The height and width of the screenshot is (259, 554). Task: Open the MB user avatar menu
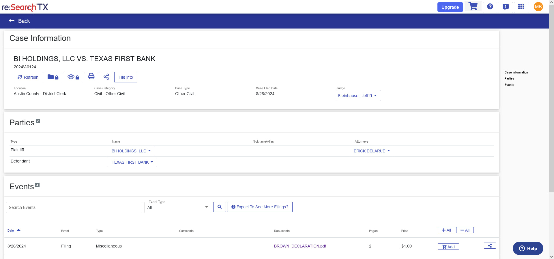(538, 7)
